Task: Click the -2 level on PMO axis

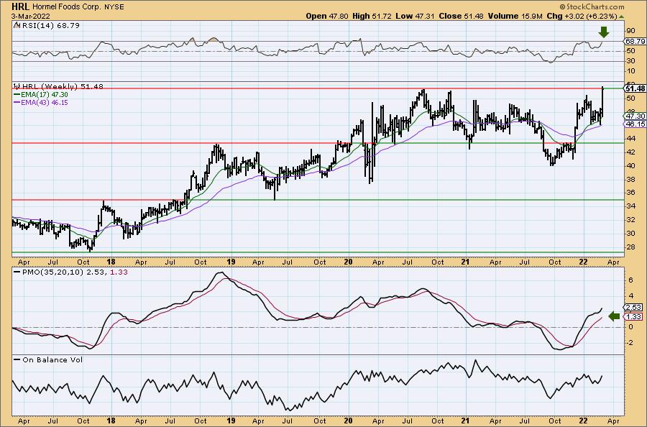Action: (630, 342)
